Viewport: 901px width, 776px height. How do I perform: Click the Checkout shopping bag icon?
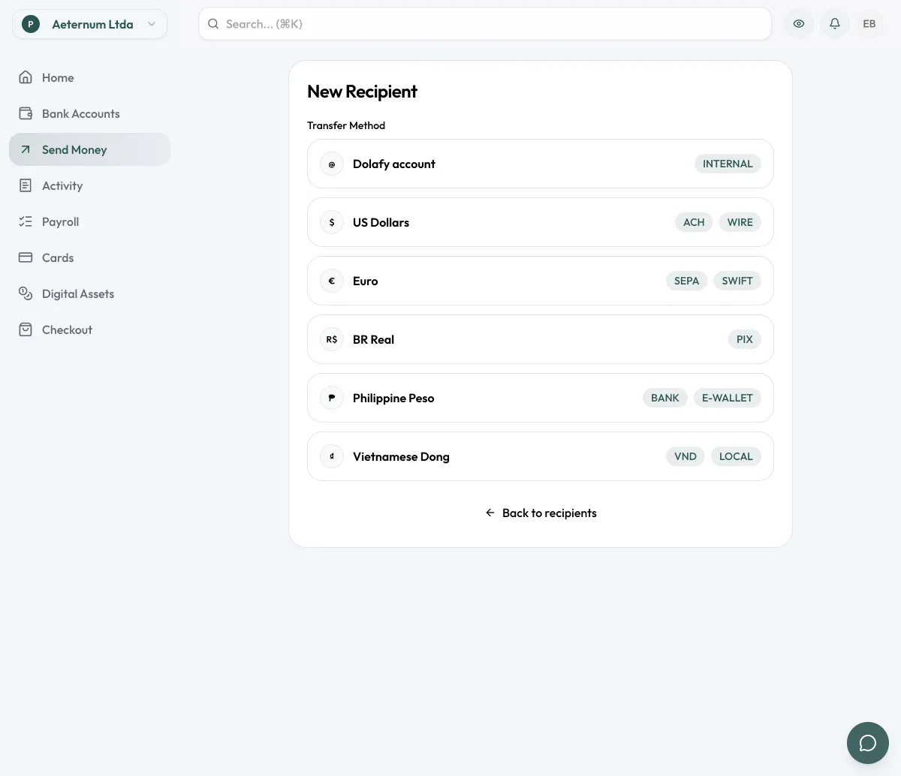tap(26, 329)
